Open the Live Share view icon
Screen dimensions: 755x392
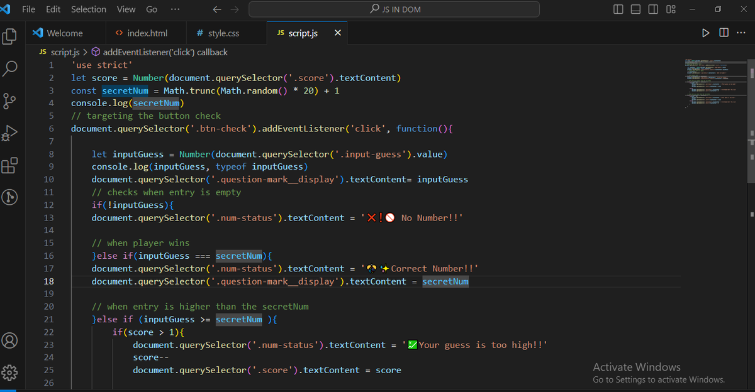[9, 197]
